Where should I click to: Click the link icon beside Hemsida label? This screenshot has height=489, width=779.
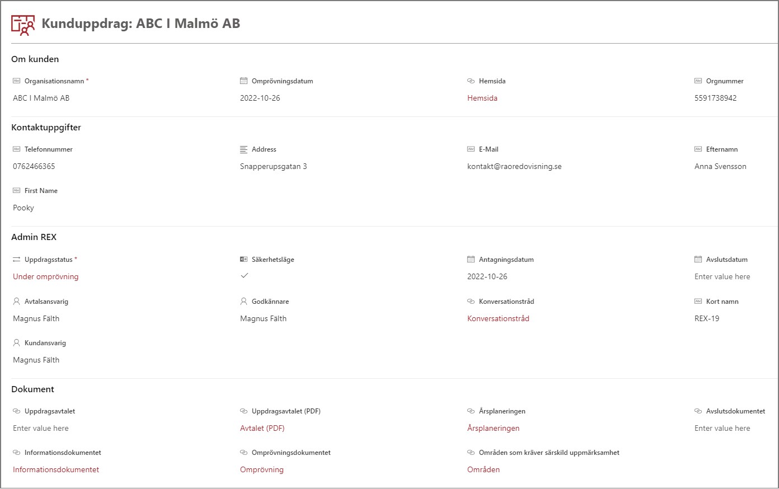(471, 81)
